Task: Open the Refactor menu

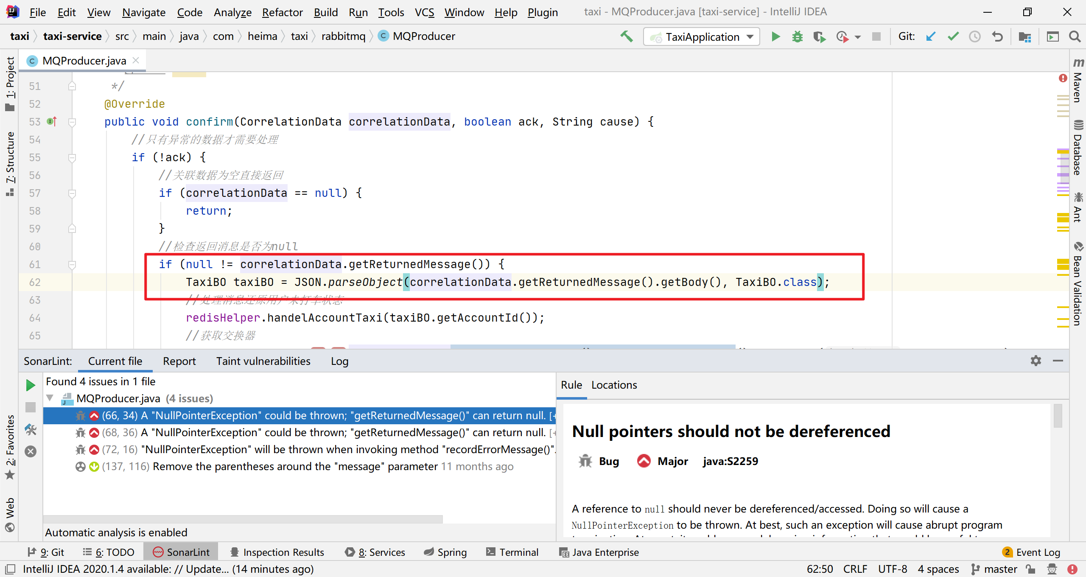Action: pyautogui.click(x=282, y=12)
